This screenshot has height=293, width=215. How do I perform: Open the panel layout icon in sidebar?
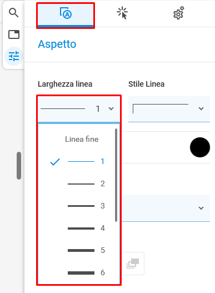tap(14, 34)
